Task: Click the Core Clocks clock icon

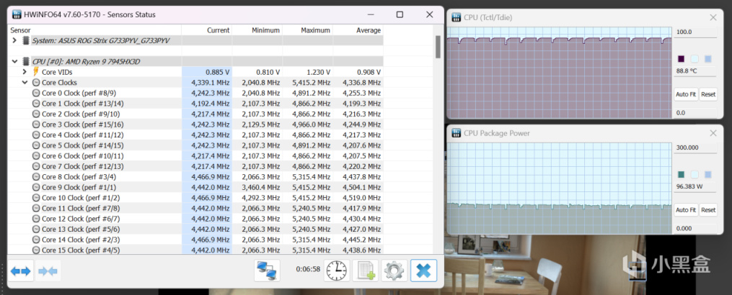Action: tap(36, 83)
